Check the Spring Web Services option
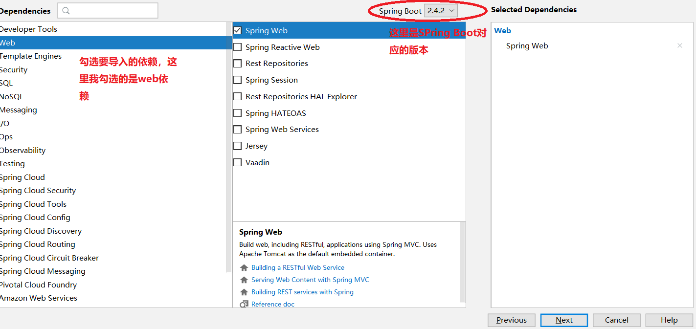The width and height of the screenshot is (696, 329). 237,130
